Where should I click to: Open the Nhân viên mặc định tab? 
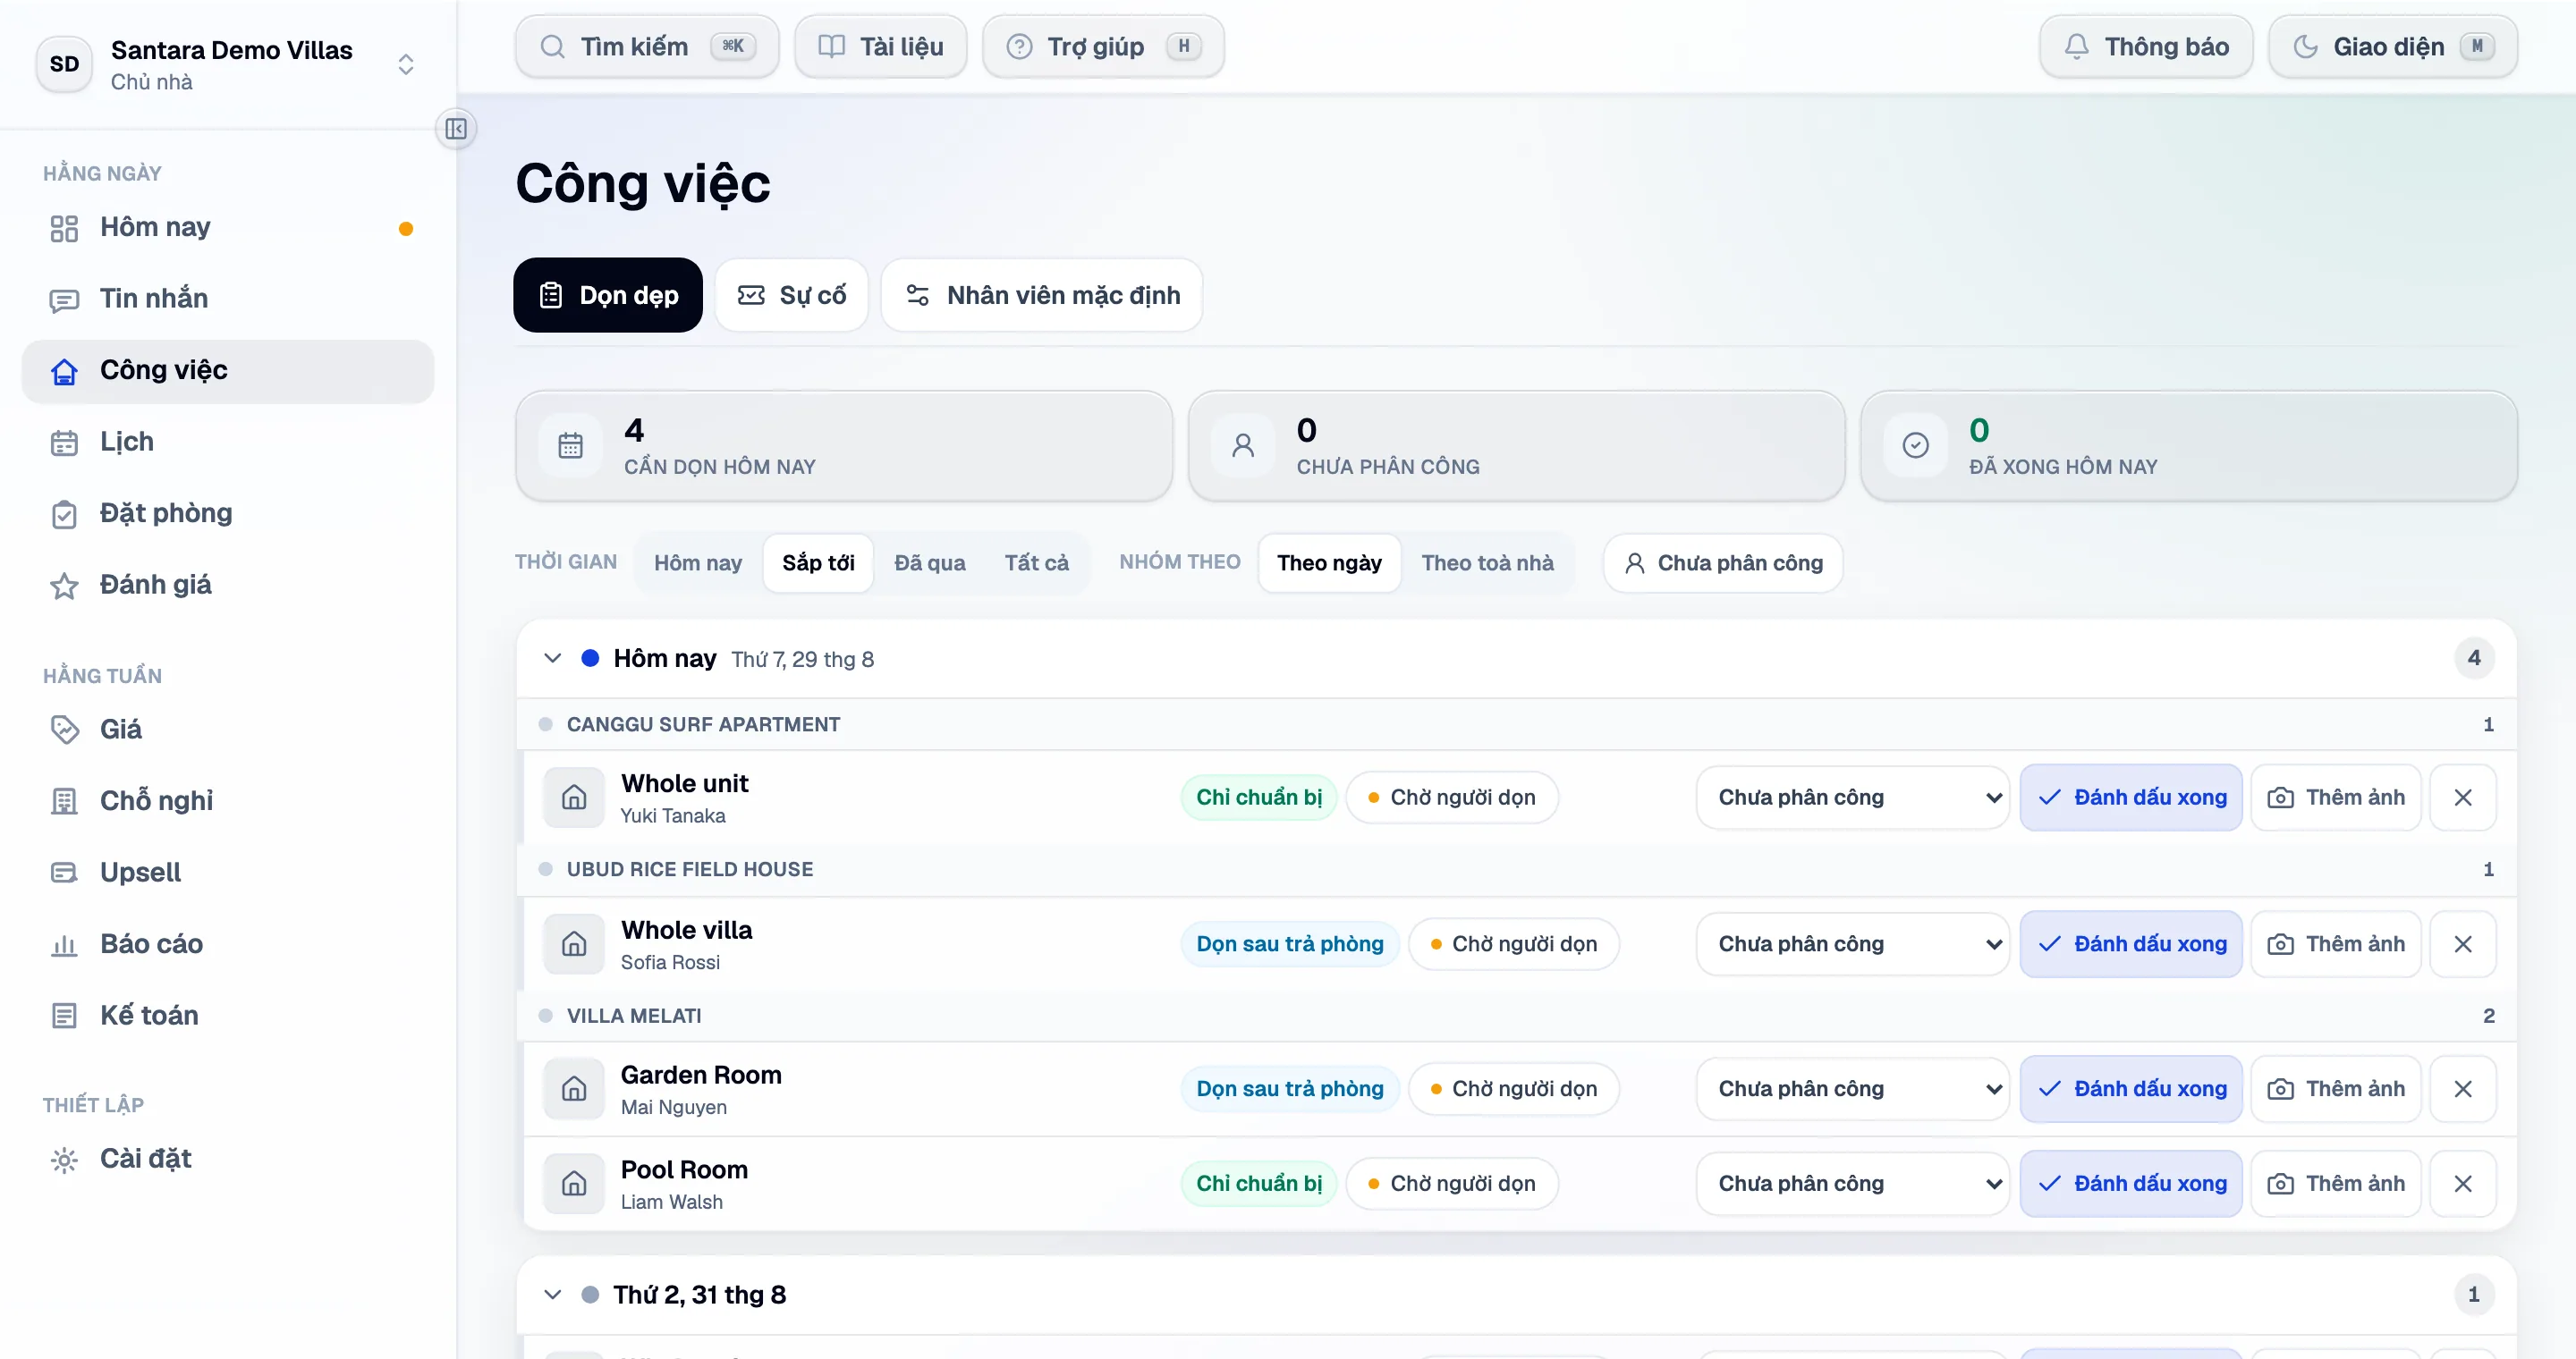pyautogui.click(x=1042, y=296)
